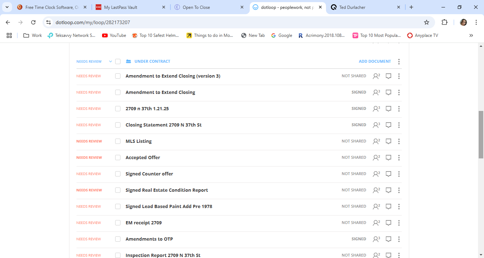Check 2709 n 37th 1.21.25 checkbox
484x258 pixels.
tap(118, 108)
